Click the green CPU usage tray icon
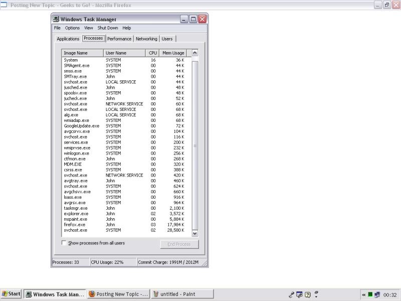The width and height of the screenshot is (401, 301). coord(370,294)
